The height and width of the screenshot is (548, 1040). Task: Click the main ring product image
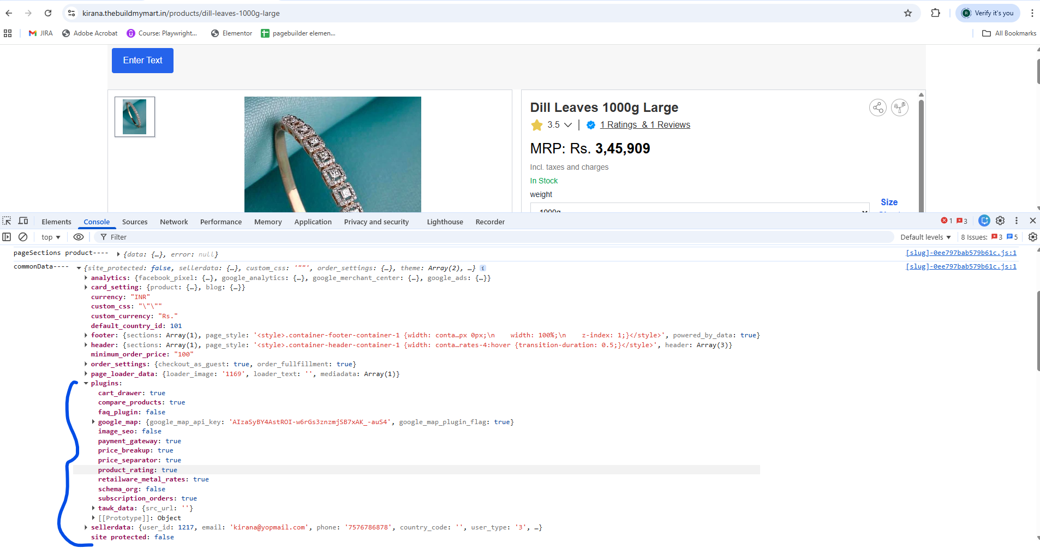pos(333,154)
